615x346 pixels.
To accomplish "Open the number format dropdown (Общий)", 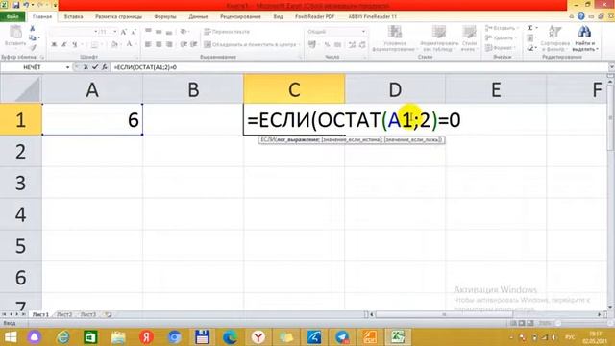I will [363, 32].
